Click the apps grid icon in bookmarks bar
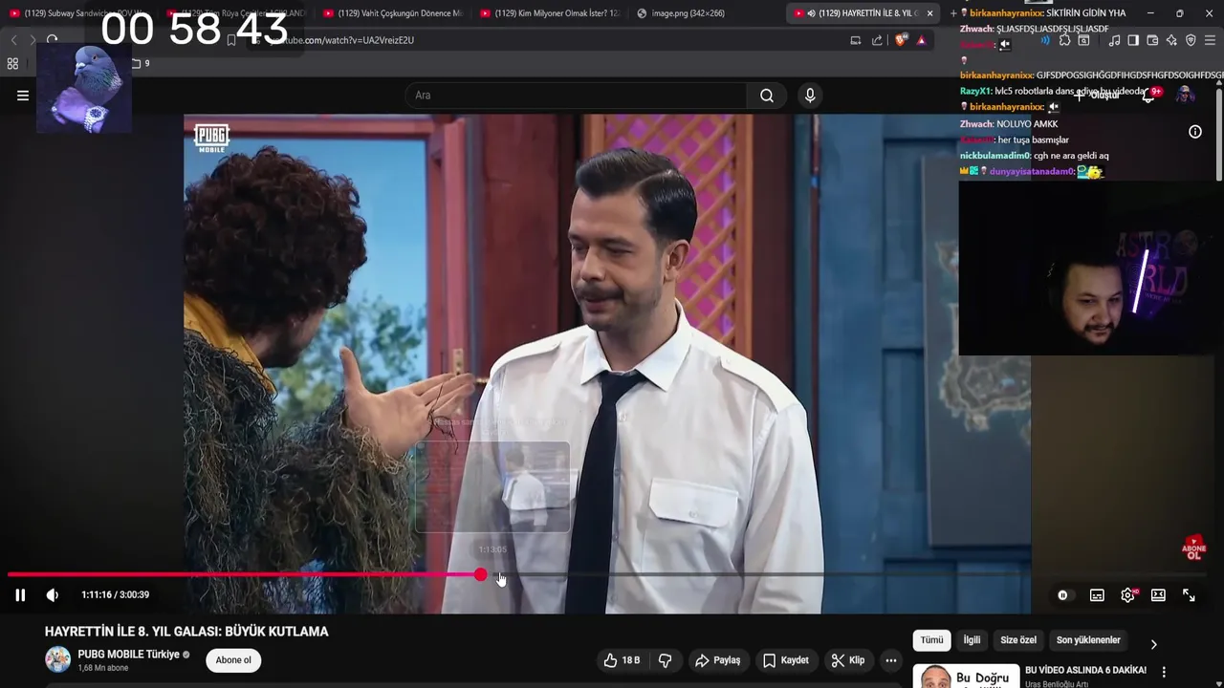The height and width of the screenshot is (688, 1224). pos(12,64)
